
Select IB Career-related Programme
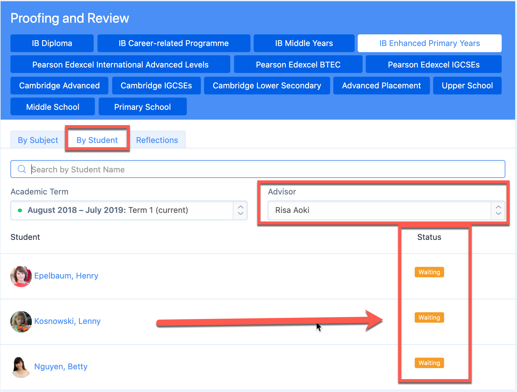coord(174,43)
